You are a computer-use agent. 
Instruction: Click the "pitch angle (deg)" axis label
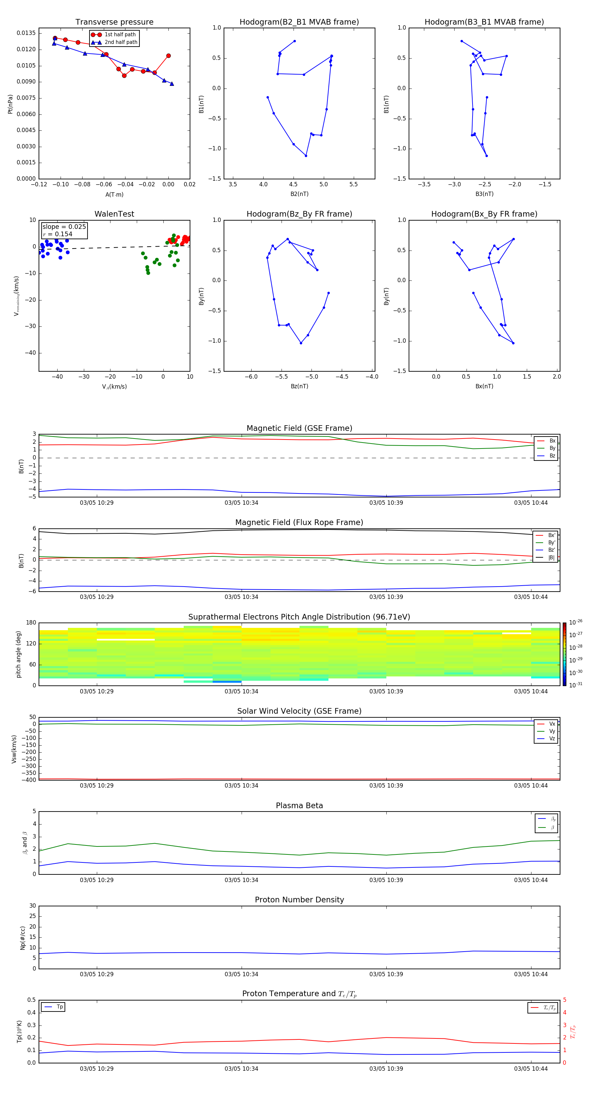[x=18, y=654]
